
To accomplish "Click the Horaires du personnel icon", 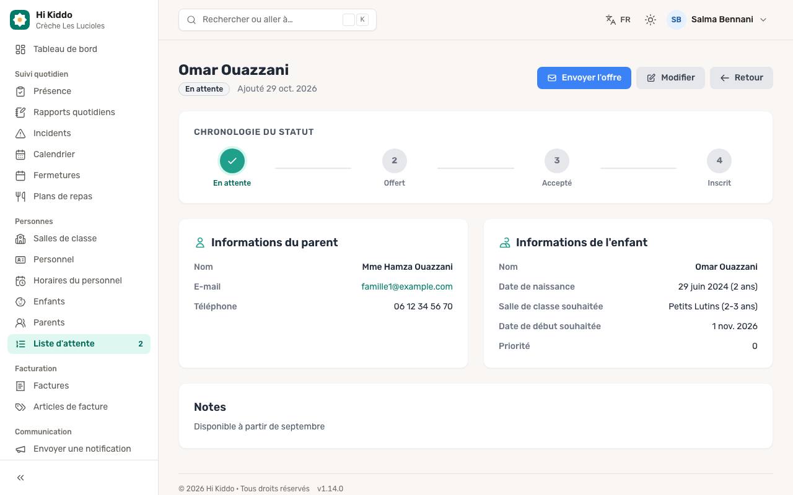I will (x=20, y=281).
